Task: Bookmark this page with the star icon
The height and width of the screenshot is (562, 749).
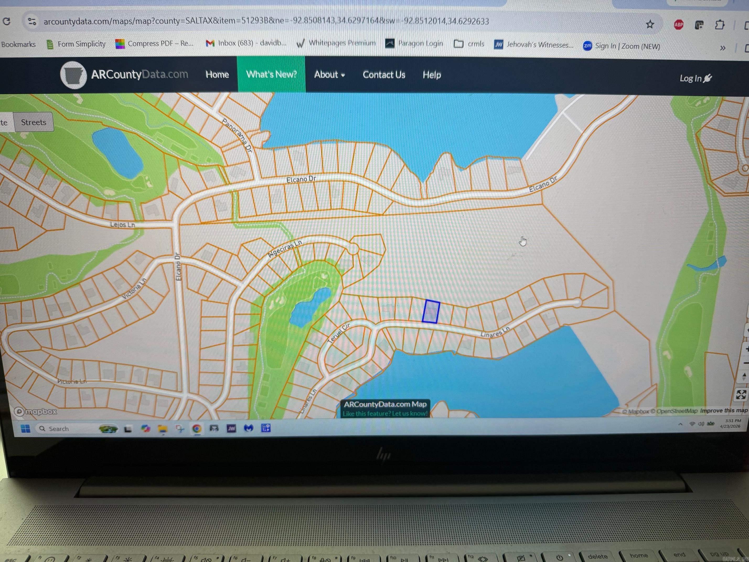Action: tap(649, 24)
